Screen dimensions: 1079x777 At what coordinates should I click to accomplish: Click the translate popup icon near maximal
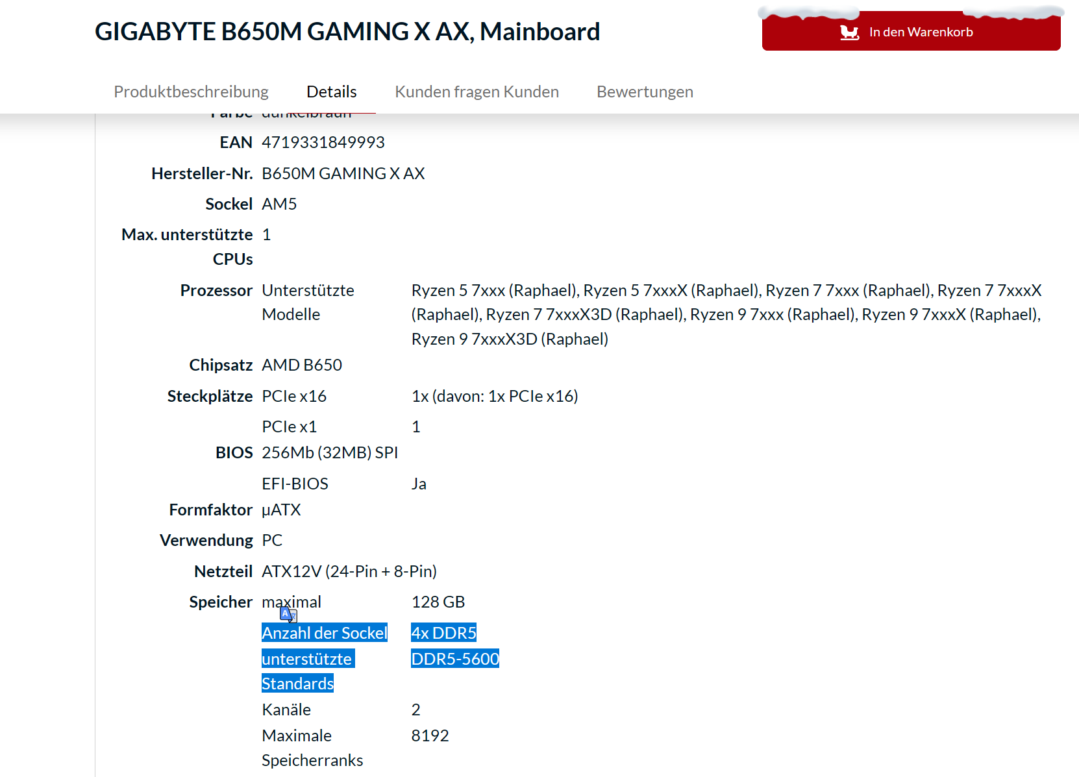pos(288,614)
